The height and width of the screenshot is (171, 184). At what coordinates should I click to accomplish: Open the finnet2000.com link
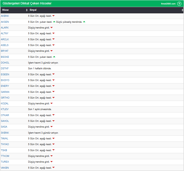pos(168,4)
